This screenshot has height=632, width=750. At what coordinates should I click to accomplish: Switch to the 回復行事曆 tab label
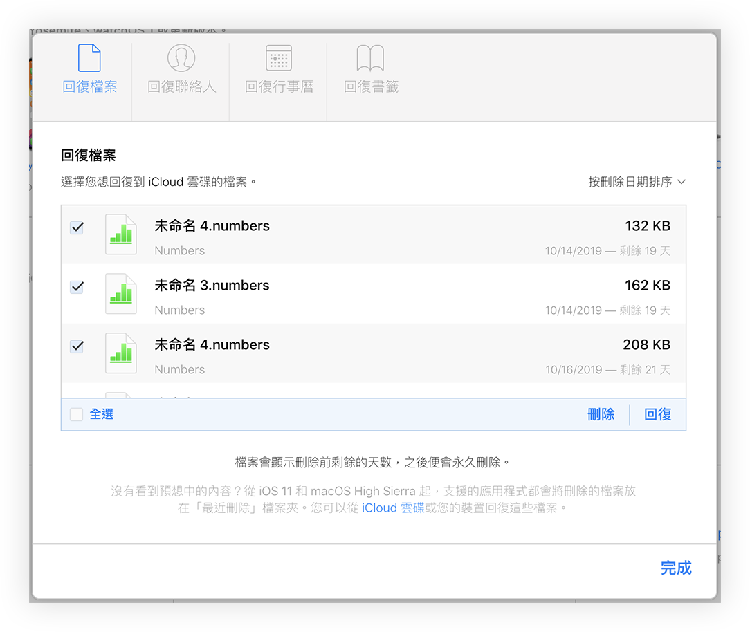[x=280, y=86]
